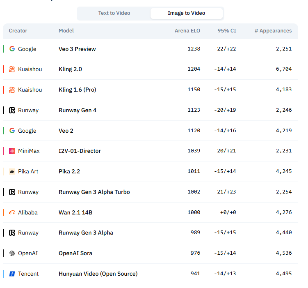Click the confidence interval -22/+22
The height and width of the screenshot is (288, 308).
pos(225,49)
